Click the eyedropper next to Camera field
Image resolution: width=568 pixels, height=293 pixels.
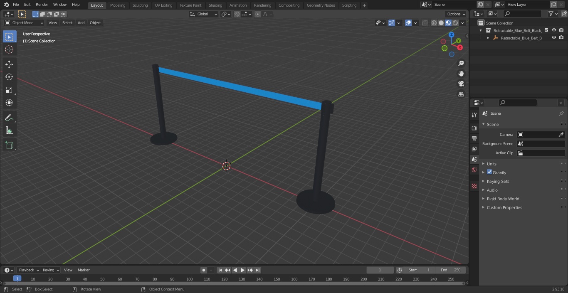(x=561, y=135)
